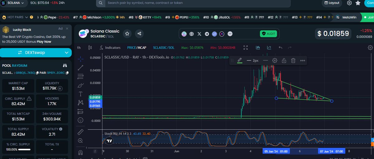
Task: Open binoculars icon in POOL RAYDIUM
Action: (x=65, y=66)
